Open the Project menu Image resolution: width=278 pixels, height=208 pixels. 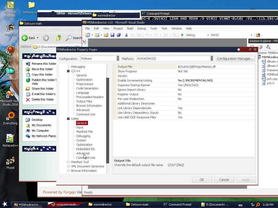pyautogui.click(x=118, y=28)
